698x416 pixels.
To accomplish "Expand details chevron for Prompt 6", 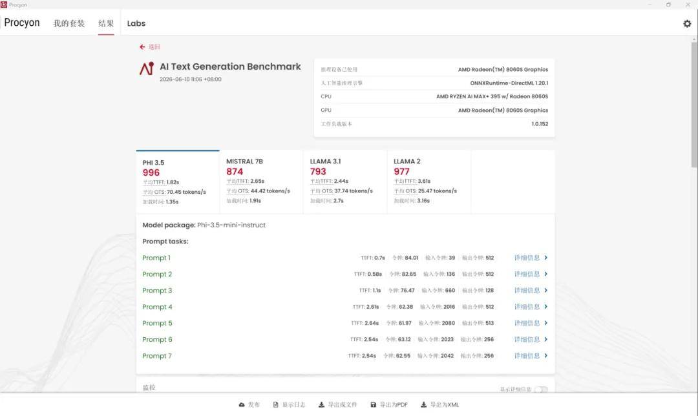I will pyautogui.click(x=545, y=339).
